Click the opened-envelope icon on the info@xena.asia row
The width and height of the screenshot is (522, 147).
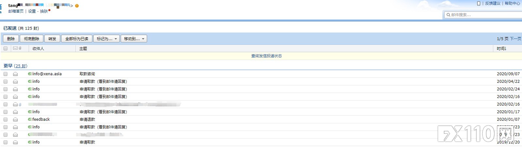(15, 74)
